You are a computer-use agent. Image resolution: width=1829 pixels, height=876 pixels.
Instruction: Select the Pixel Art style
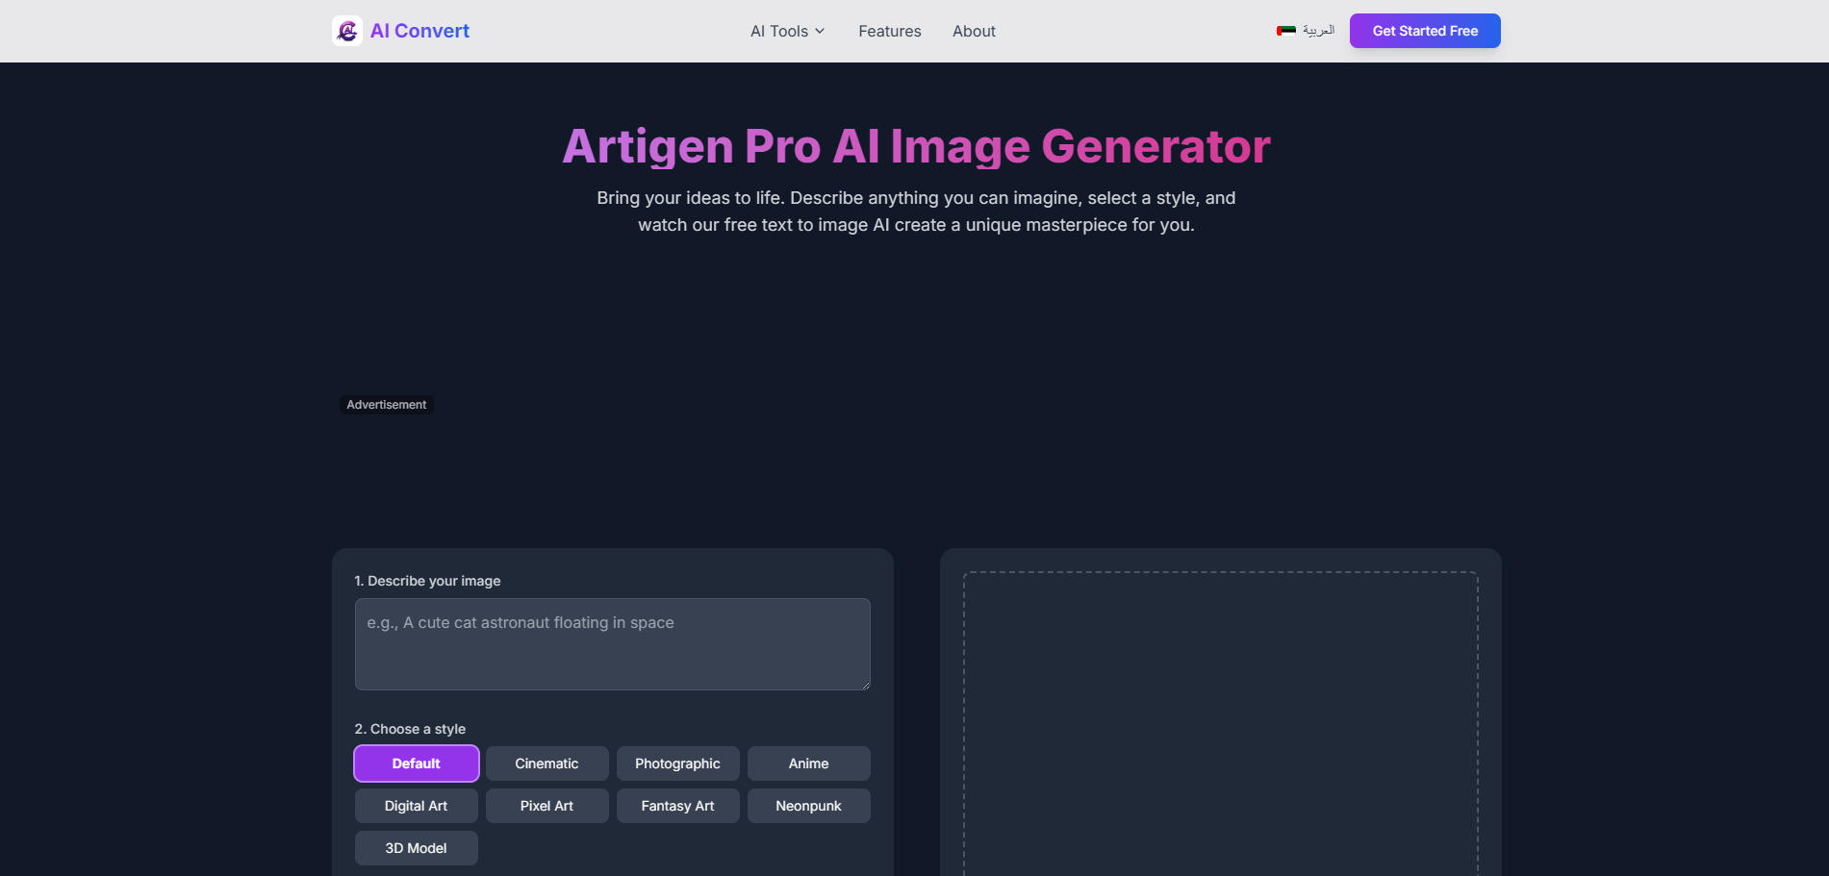click(546, 805)
